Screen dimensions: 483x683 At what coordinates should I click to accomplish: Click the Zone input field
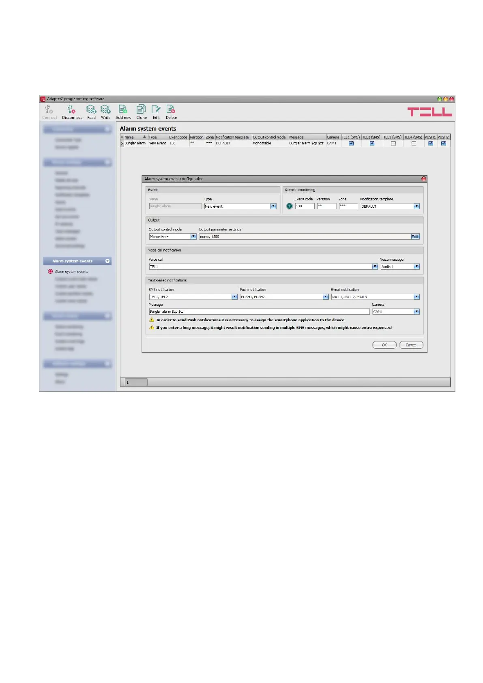click(348, 206)
